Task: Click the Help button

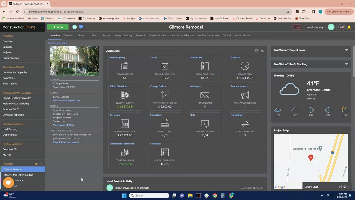Action: 297,27
